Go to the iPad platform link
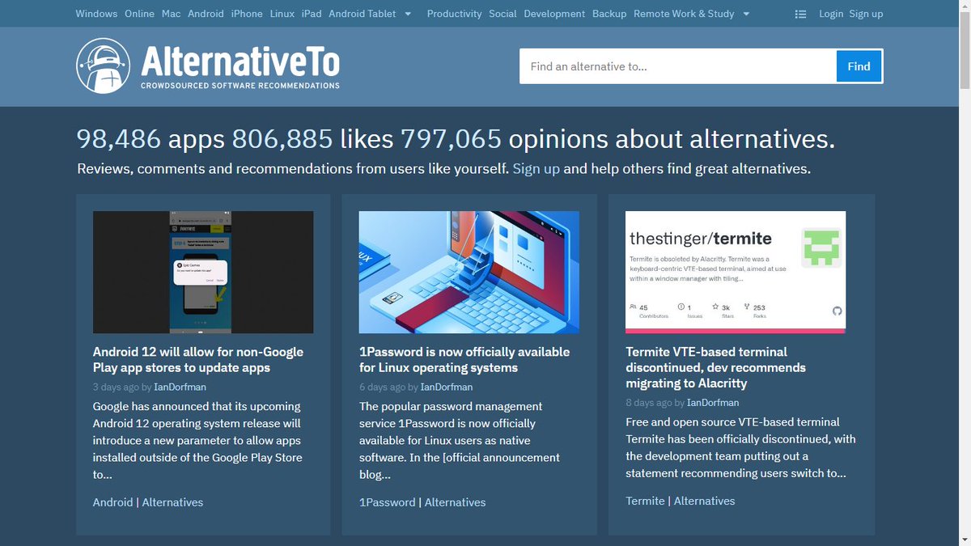 tap(312, 14)
